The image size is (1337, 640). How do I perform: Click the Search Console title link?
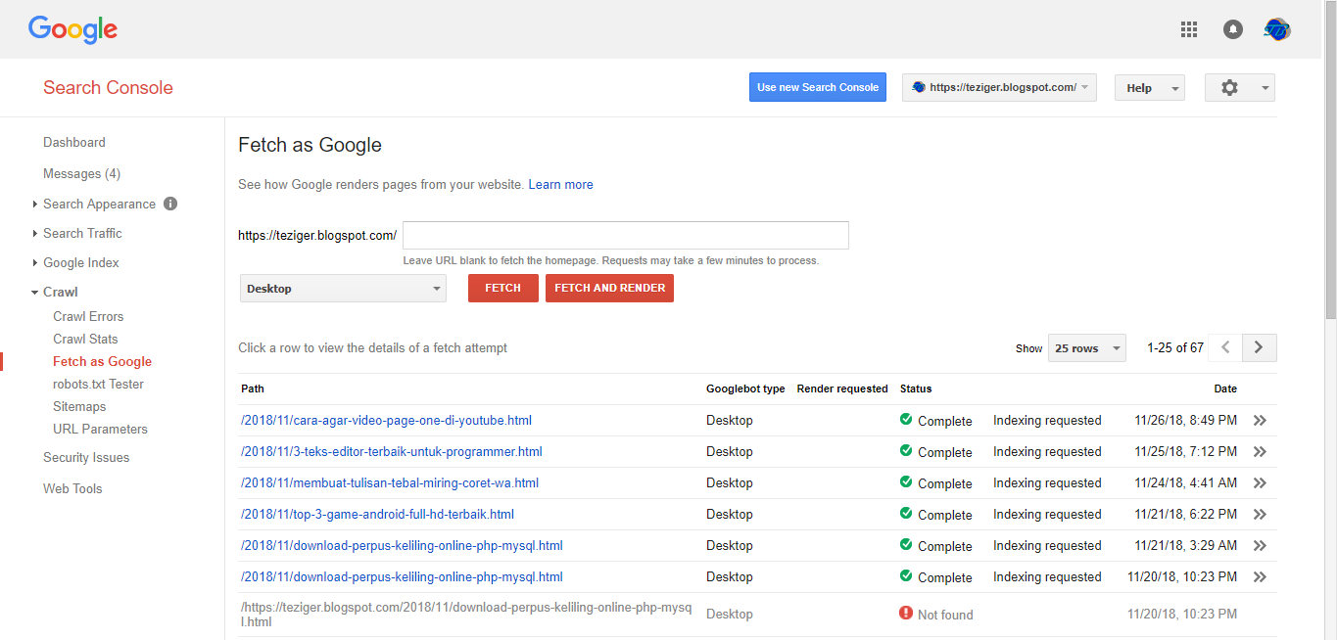(x=108, y=88)
